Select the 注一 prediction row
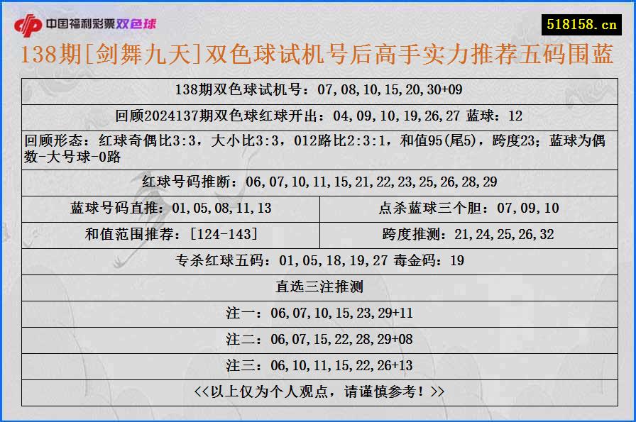 point(318,312)
